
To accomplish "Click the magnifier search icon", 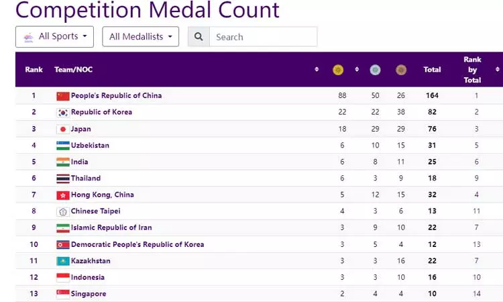I will coord(199,37).
